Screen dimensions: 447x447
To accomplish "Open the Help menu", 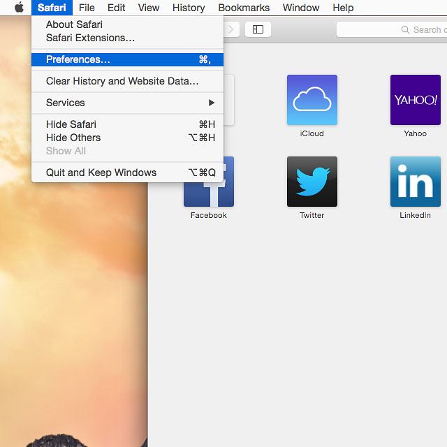I will (343, 8).
